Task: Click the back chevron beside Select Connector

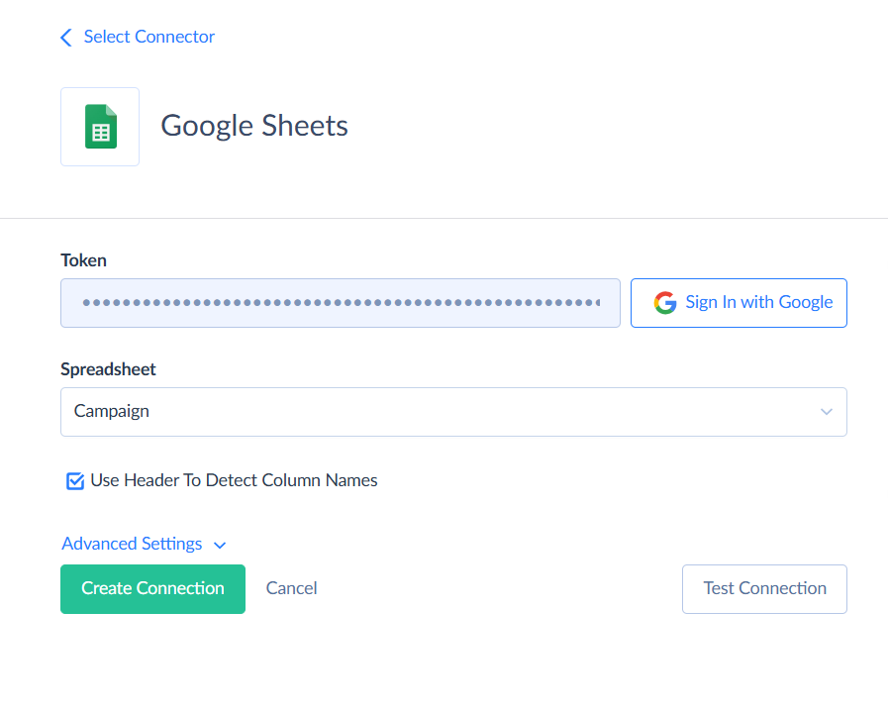Action: point(66,38)
